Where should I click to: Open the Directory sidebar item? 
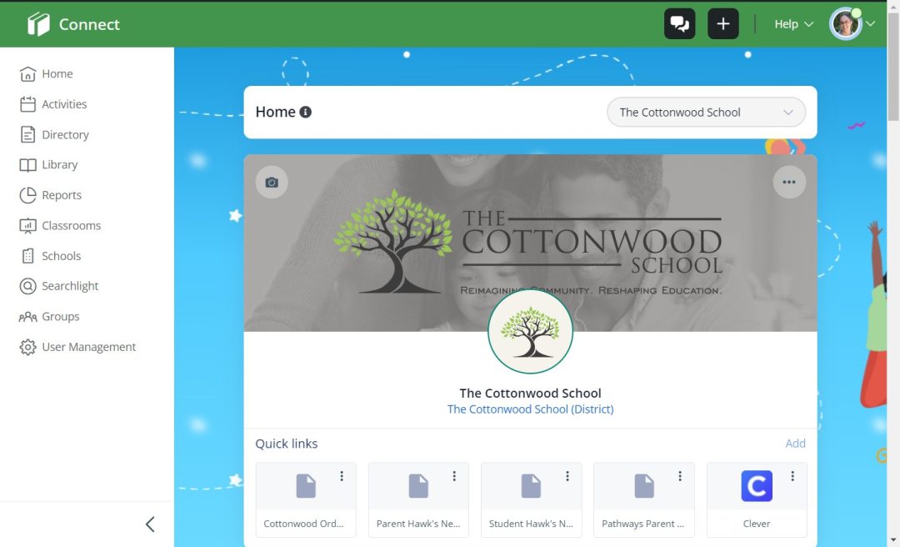tap(65, 134)
